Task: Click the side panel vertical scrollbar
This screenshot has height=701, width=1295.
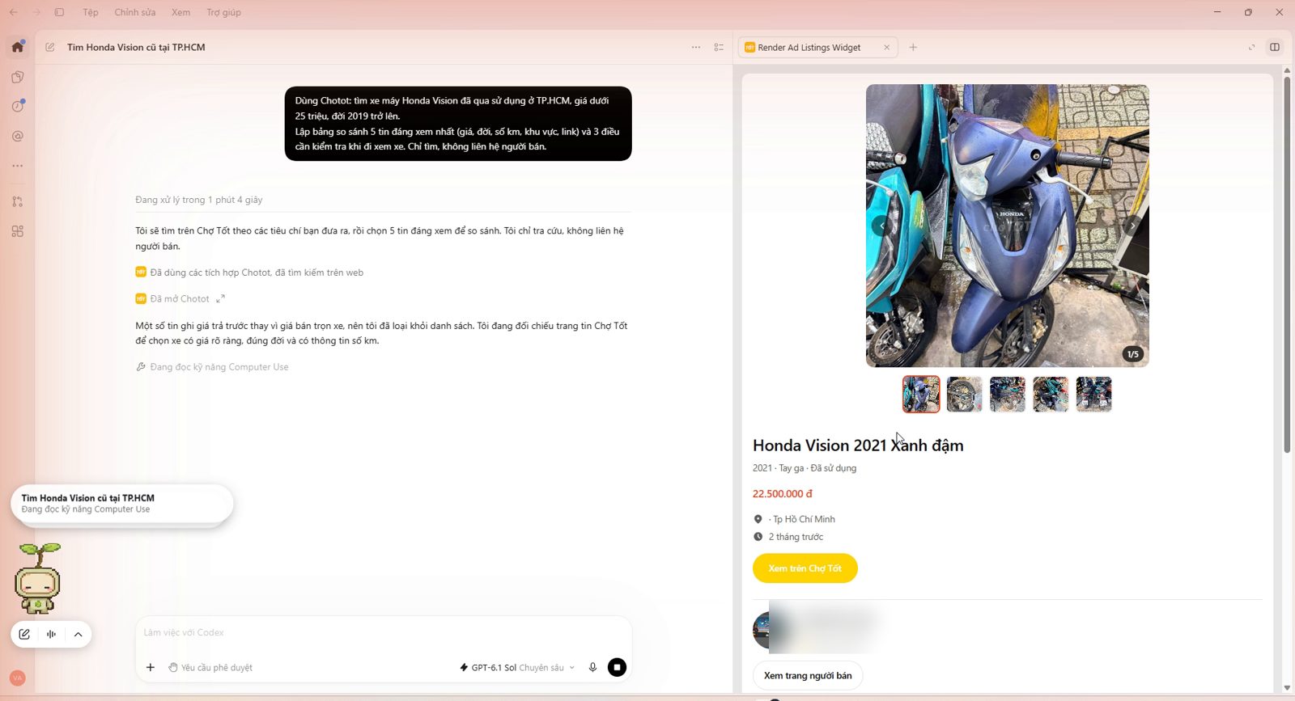Action: 1287,265
